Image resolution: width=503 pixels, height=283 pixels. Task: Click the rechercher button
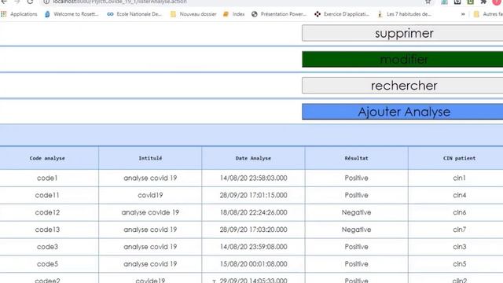click(402, 86)
